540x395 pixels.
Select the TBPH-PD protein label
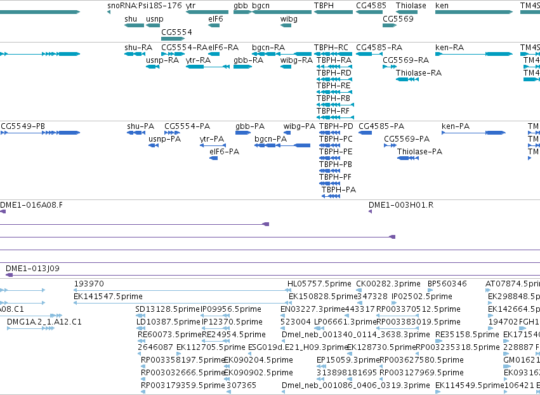click(x=336, y=126)
